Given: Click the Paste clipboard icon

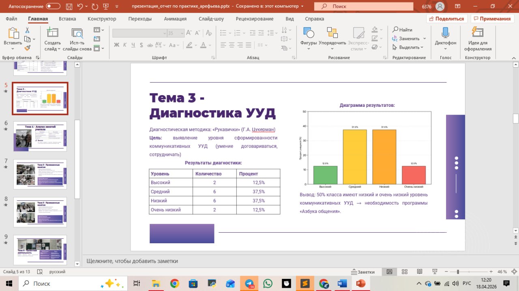Looking at the screenshot, I should coord(13,34).
